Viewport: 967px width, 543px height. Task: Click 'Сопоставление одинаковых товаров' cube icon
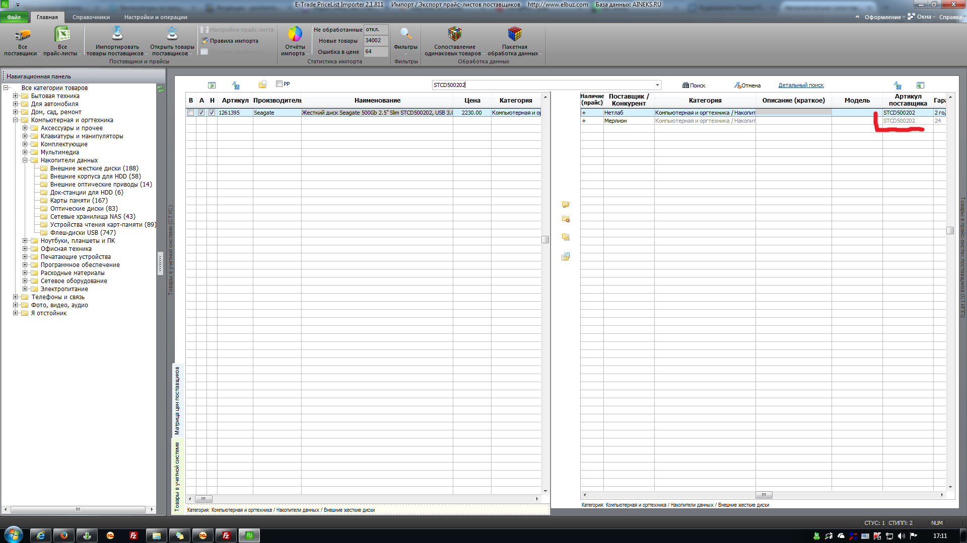point(455,34)
